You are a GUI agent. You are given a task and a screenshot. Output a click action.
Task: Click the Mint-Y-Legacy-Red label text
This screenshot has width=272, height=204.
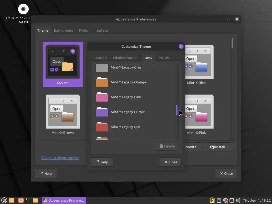tap(125, 127)
